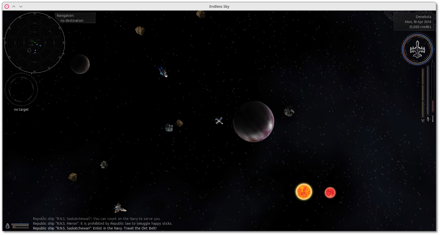Click the "no target" label

tap(21, 109)
